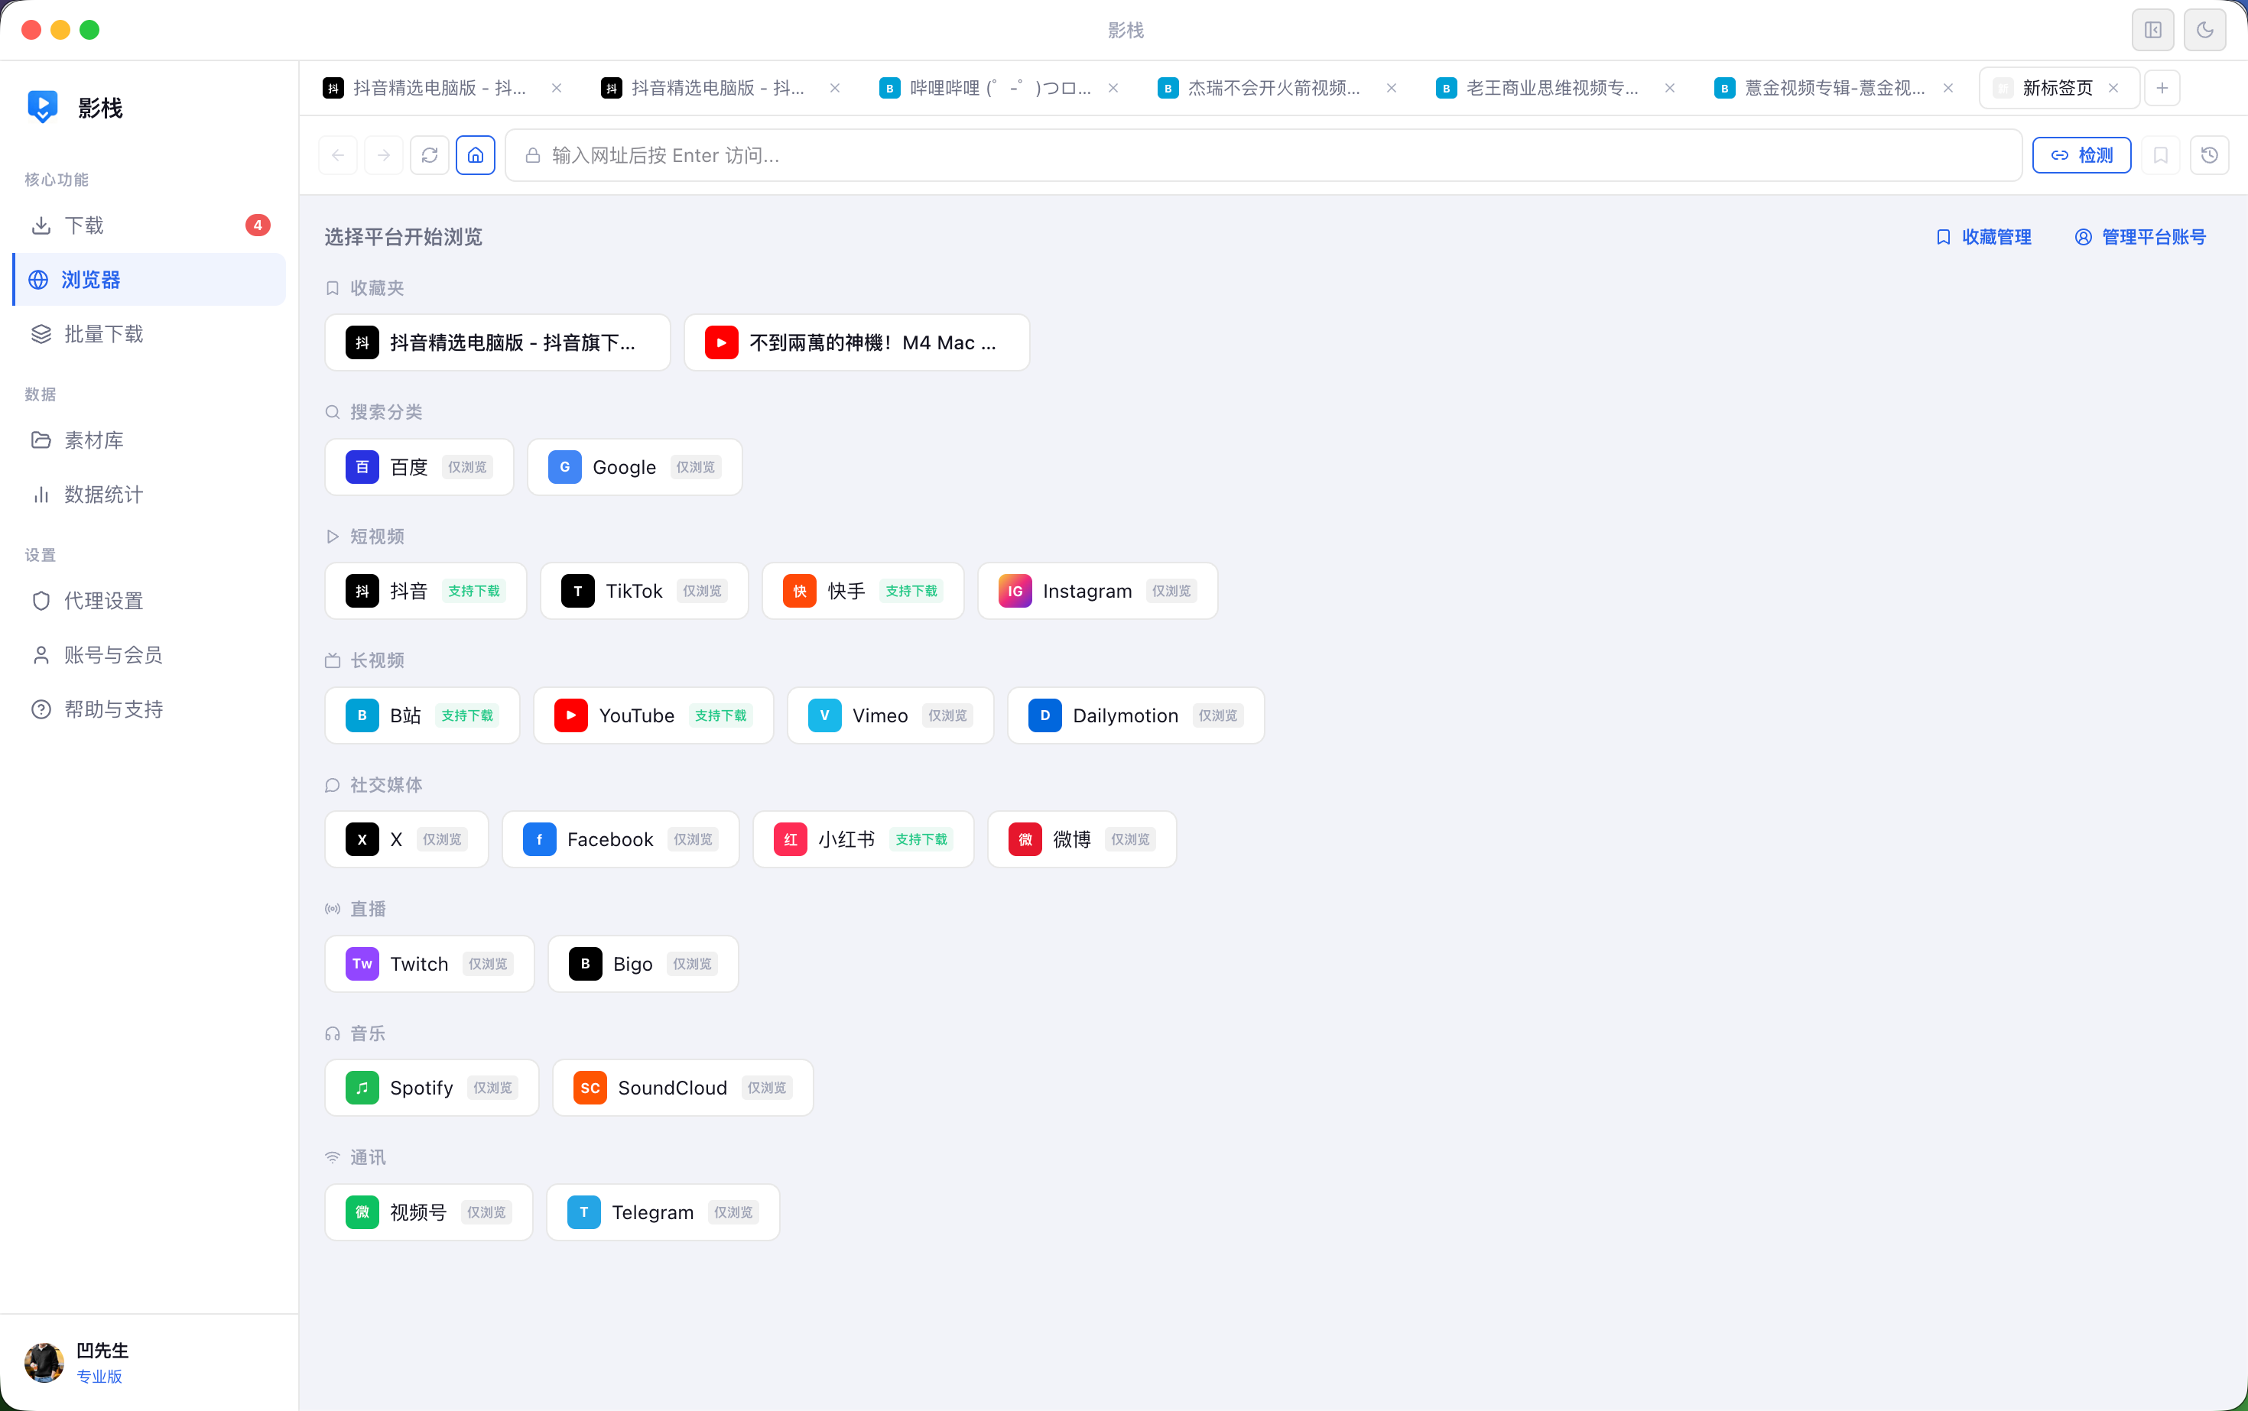Open the 抖音 short video platform tile

[x=426, y=591]
